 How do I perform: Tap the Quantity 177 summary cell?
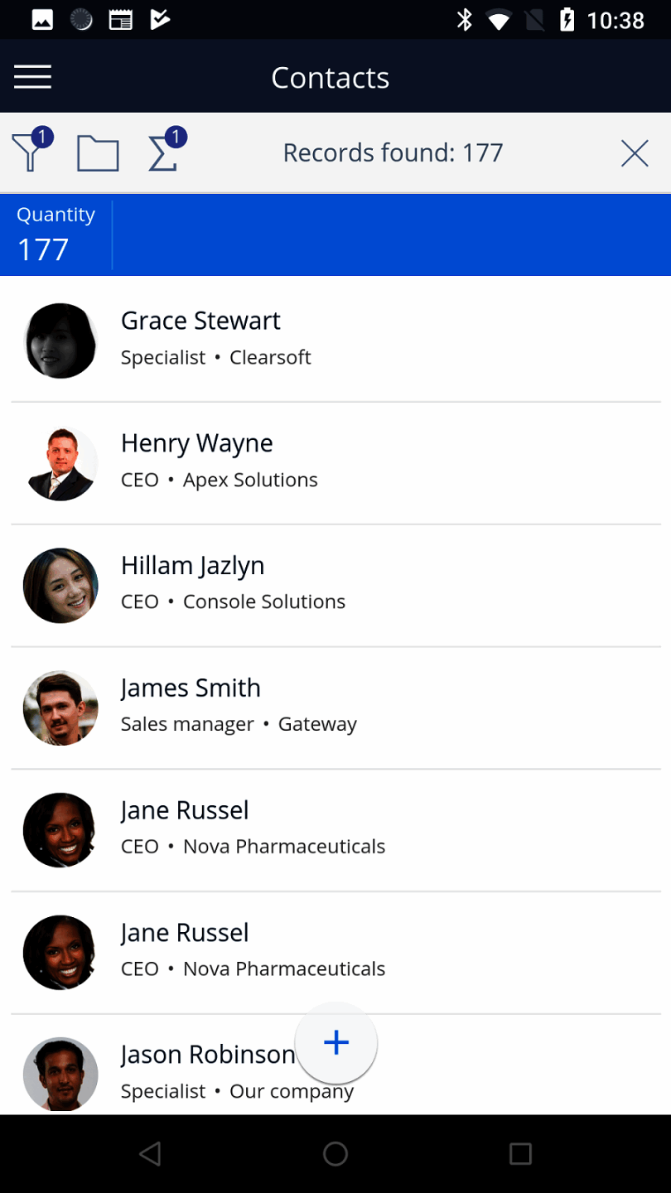(56, 234)
